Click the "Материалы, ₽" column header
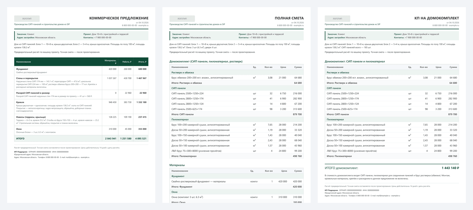 click(110, 62)
